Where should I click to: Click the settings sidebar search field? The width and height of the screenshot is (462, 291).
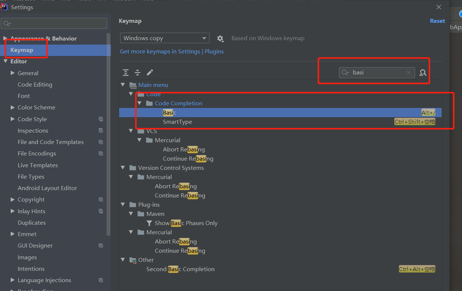pyautogui.click(x=54, y=24)
